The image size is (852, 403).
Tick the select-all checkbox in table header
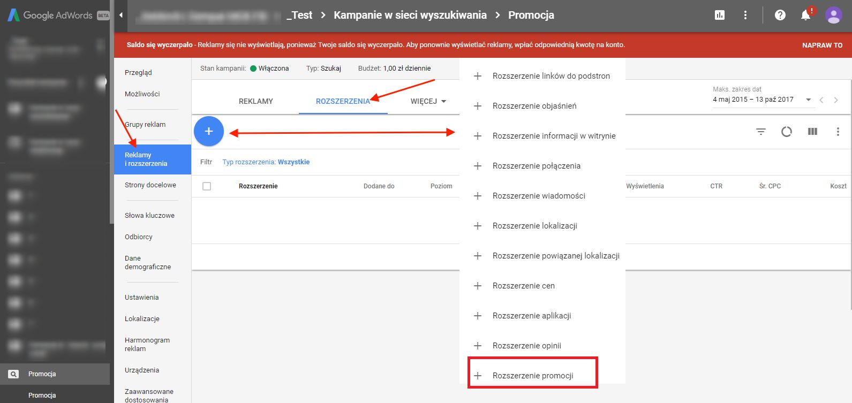point(207,186)
